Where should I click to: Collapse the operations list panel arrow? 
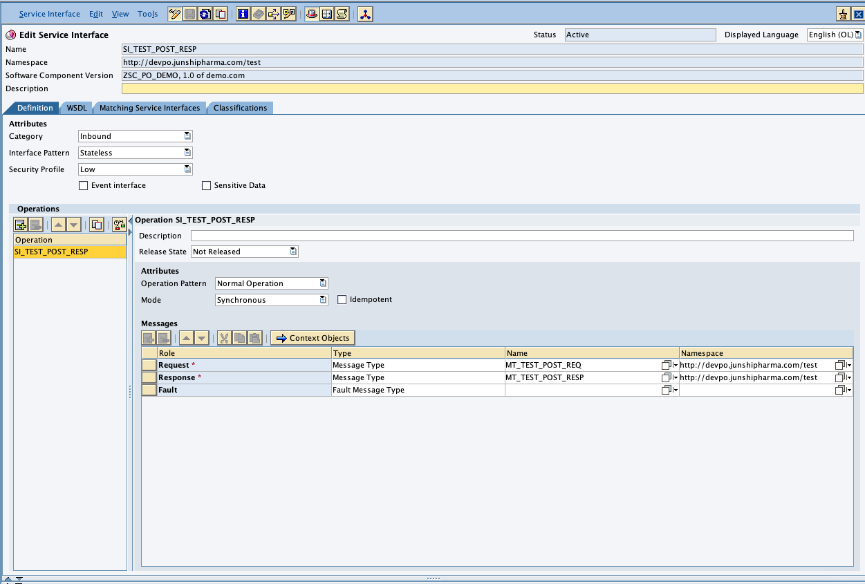pyautogui.click(x=130, y=220)
